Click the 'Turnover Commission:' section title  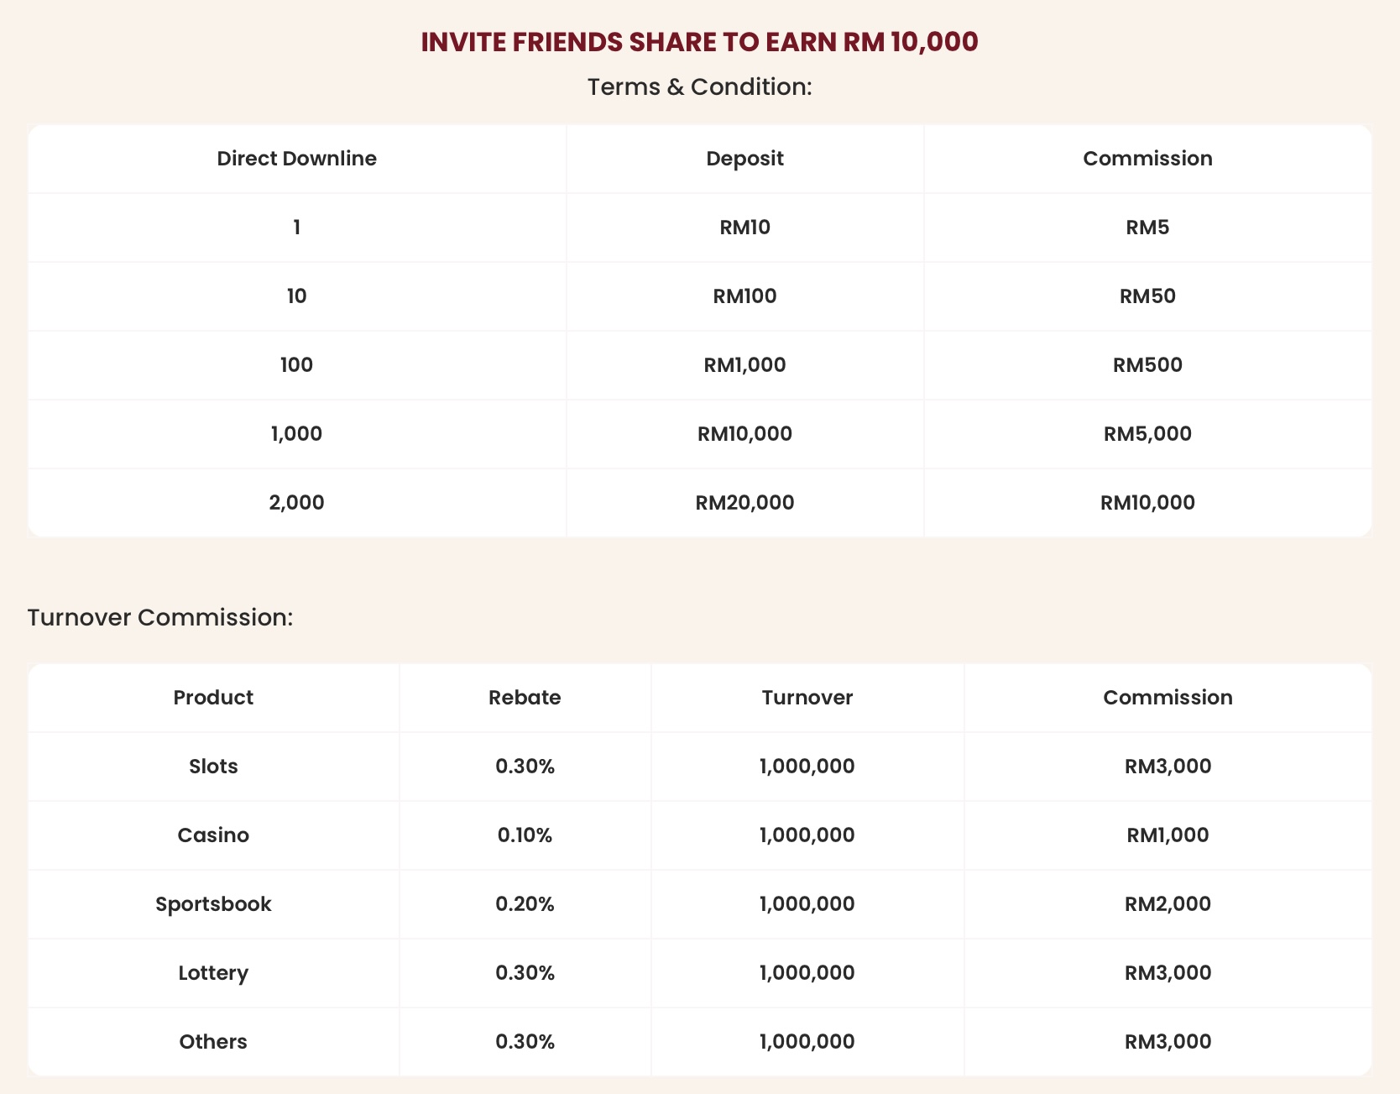coord(160,617)
